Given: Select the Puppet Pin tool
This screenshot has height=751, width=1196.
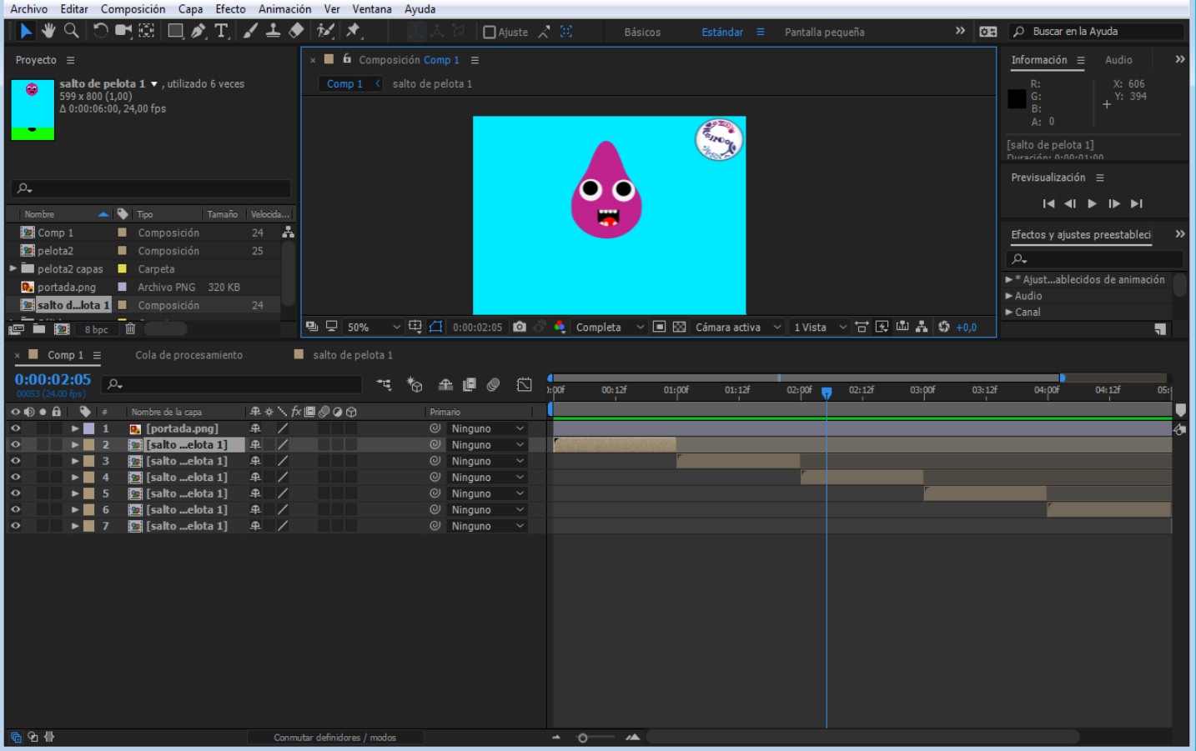Looking at the screenshot, I should point(354,31).
